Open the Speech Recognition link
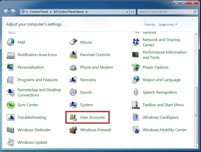Image resolution: width=201 pixels, height=152 pixels. tap(160, 92)
